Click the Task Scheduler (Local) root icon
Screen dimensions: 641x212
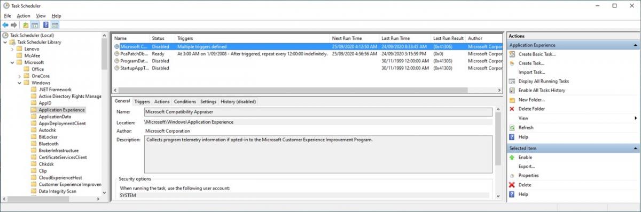[6, 35]
